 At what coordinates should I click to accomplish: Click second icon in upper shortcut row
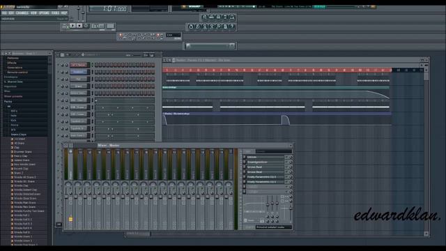tap(211, 17)
